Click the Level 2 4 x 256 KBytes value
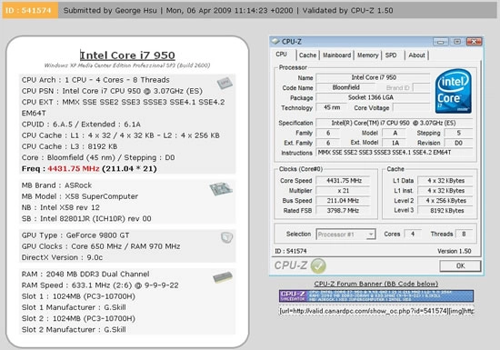Viewport: 500px width, 350px height. pos(445,201)
